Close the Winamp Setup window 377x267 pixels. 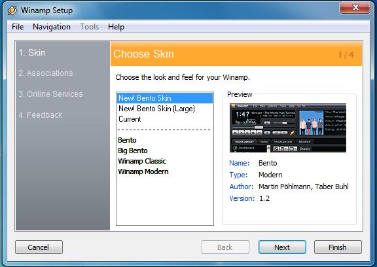click(x=355, y=7)
